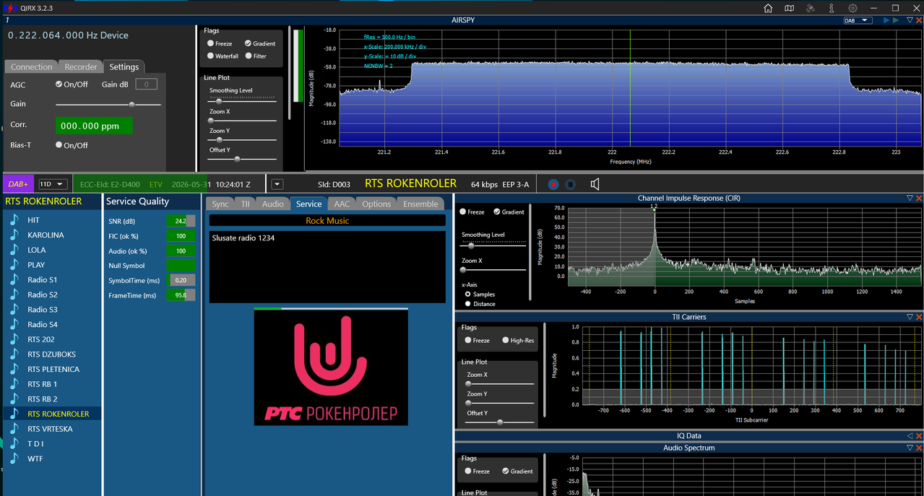Click the green play arrow in AIRSPY header
Screen dimensions: 924x496
point(897,20)
